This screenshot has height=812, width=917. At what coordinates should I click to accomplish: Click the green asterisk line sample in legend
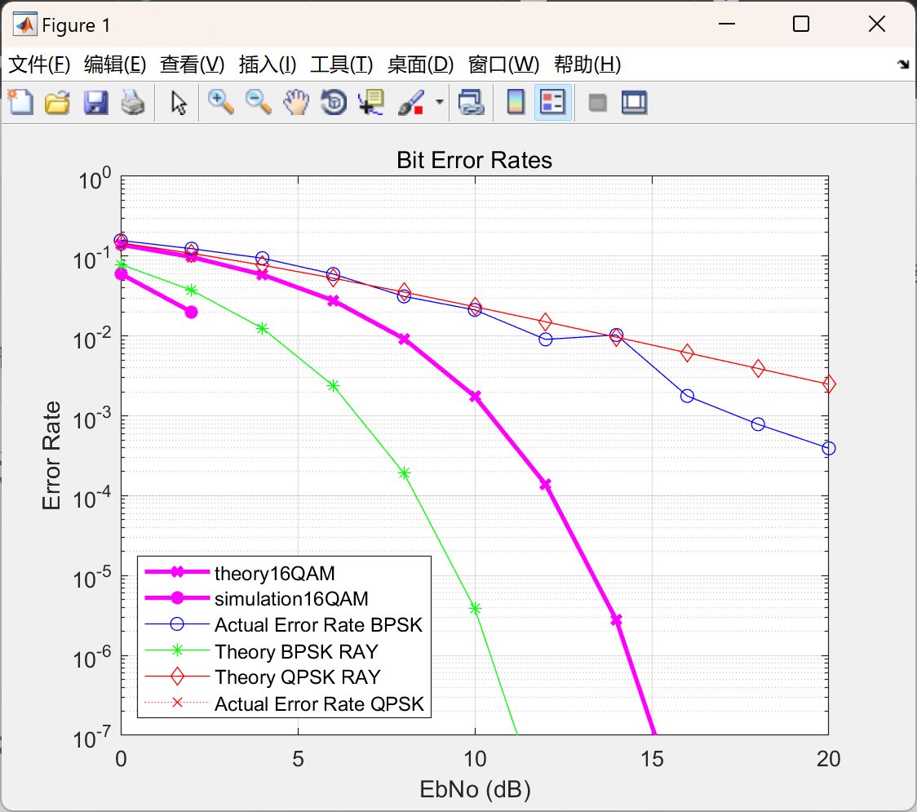click(176, 650)
